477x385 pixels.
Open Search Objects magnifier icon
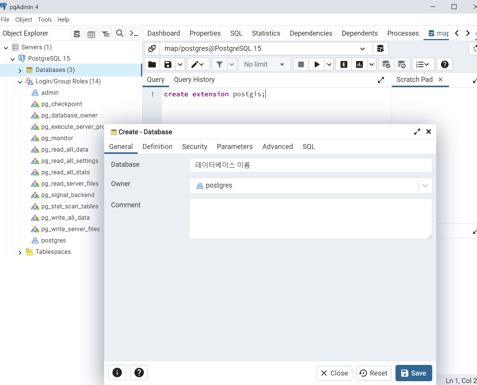click(x=120, y=34)
